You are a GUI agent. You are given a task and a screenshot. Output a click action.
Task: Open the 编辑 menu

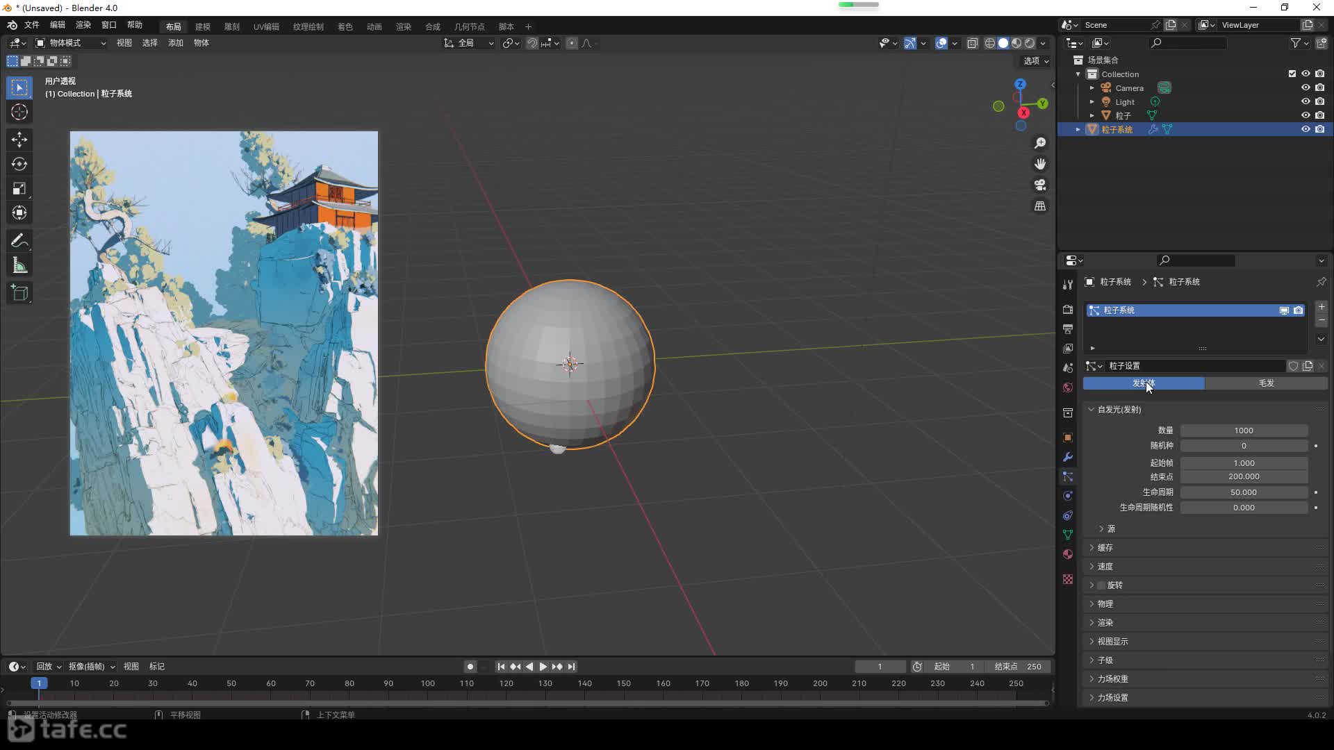point(58,25)
